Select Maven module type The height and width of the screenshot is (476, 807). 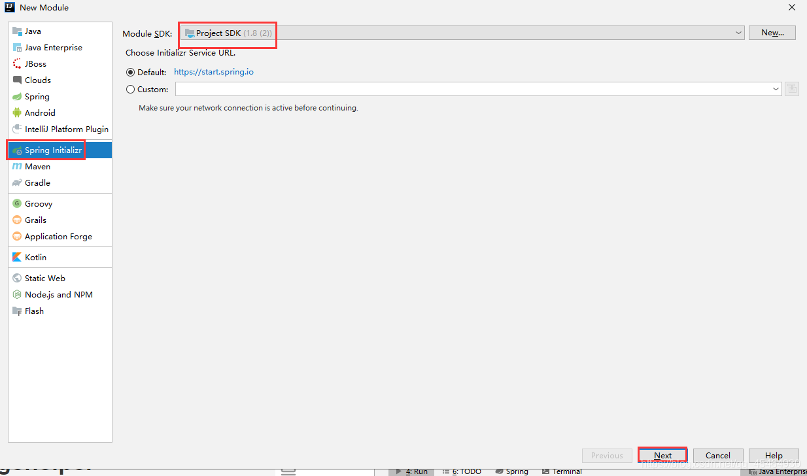point(60,167)
